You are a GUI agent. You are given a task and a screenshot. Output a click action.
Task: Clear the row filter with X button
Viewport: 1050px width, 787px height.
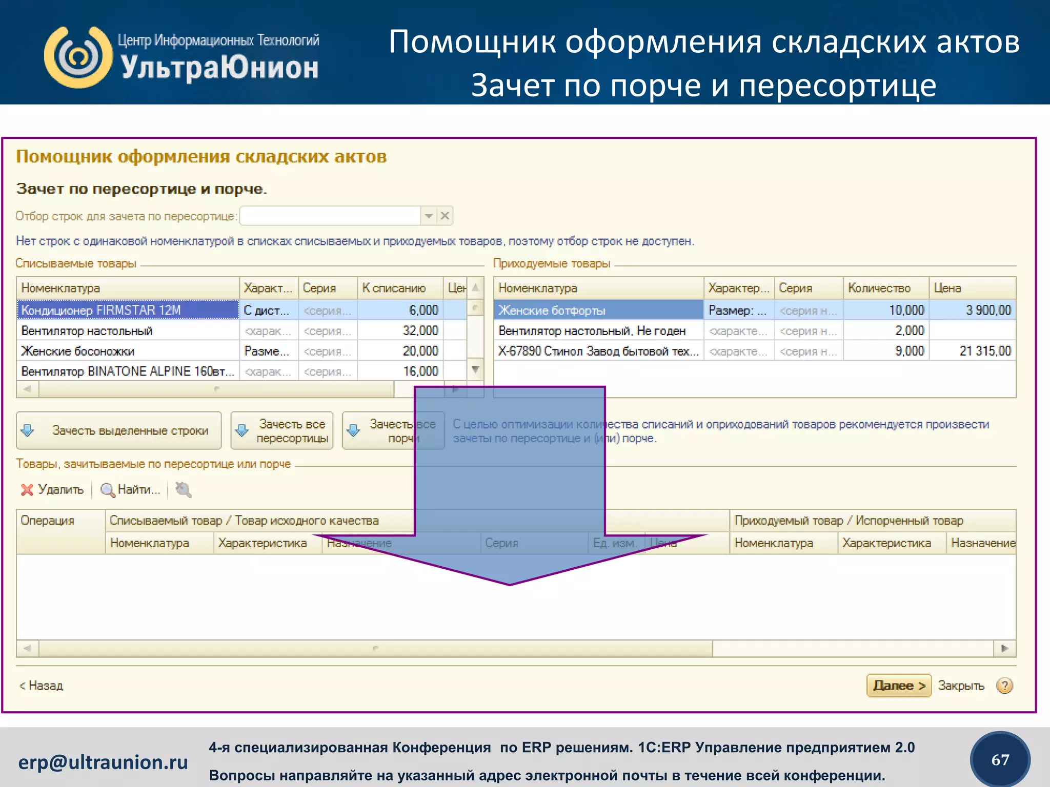445,216
